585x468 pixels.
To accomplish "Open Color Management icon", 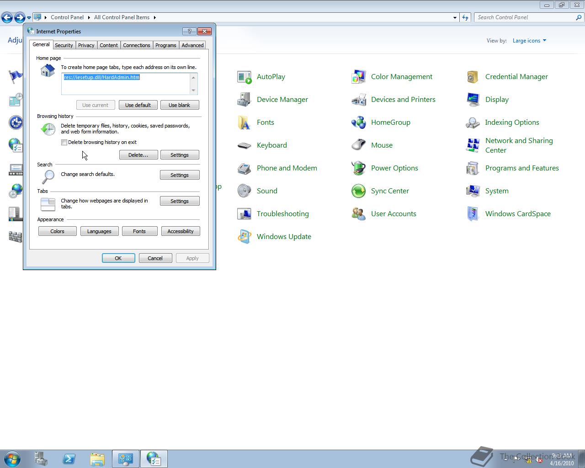I will tap(359, 77).
